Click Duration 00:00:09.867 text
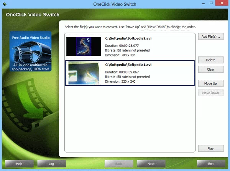The height and width of the screenshot is (171, 230). pyautogui.click(x=122, y=72)
